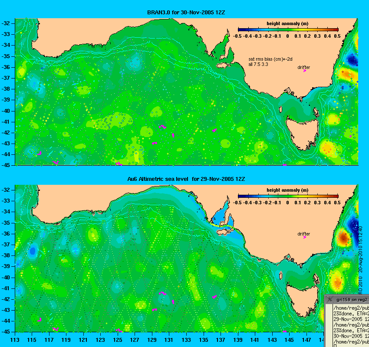
Task: Click longitude label 119 on the x-axis
Action: pyautogui.click(x=66, y=340)
